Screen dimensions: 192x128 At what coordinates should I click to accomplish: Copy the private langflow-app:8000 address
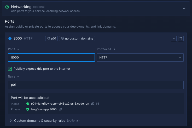pyautogui.click(x=60, y=110)
